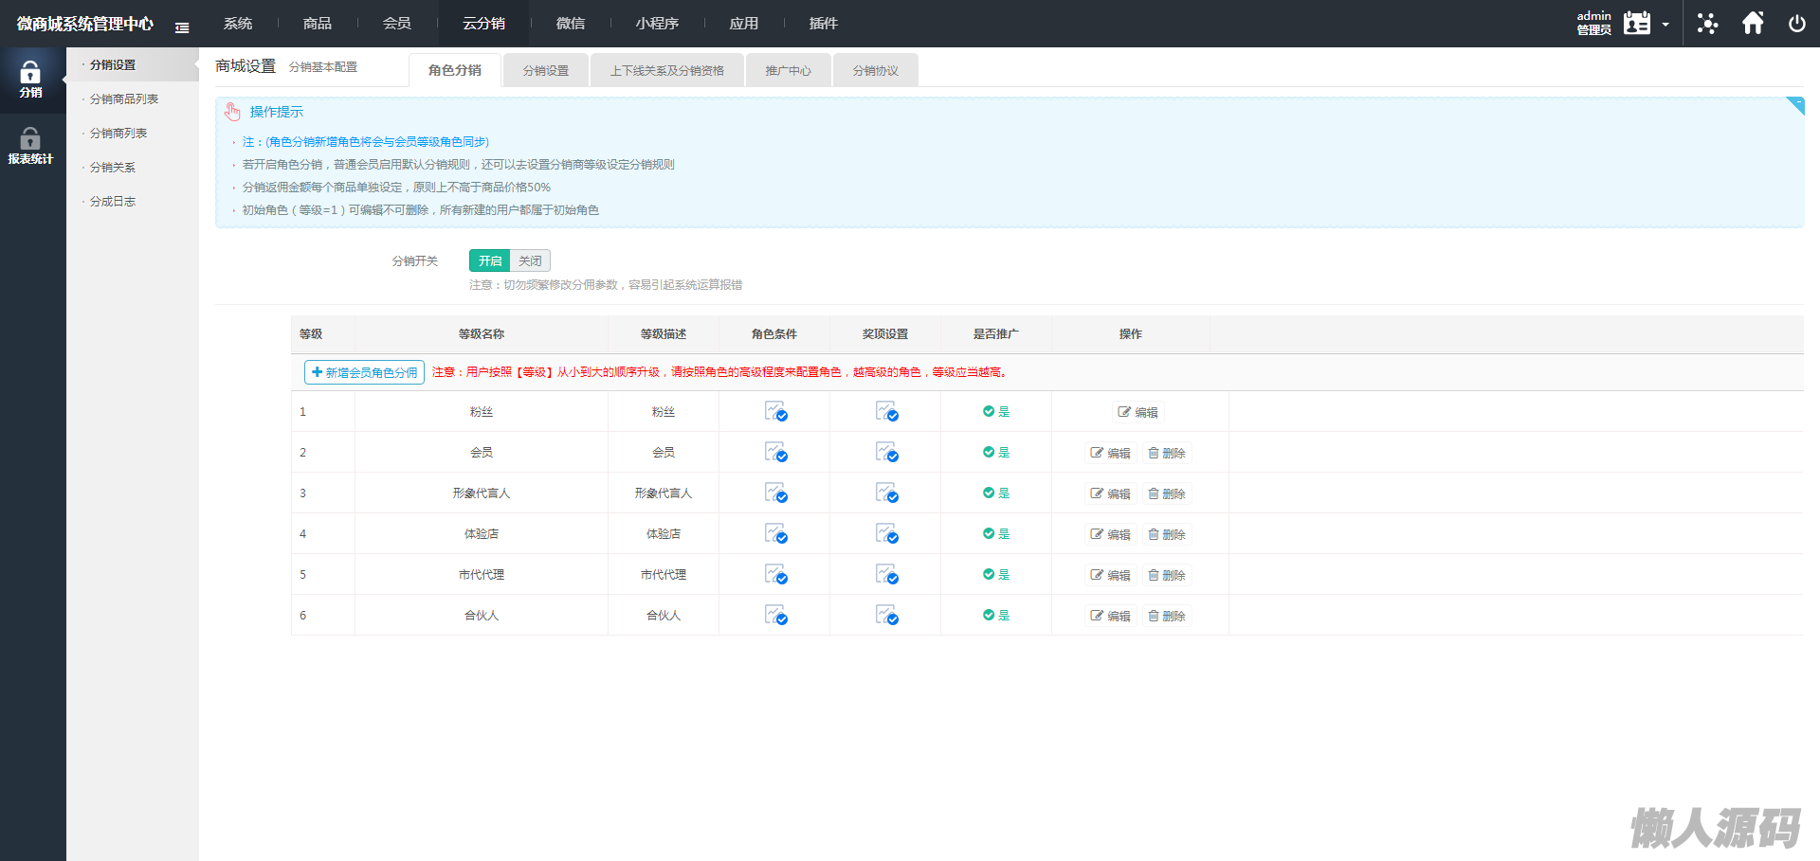
Task: Switch to the 上下线关系及分销资格 tab
Action: (666, 71)
